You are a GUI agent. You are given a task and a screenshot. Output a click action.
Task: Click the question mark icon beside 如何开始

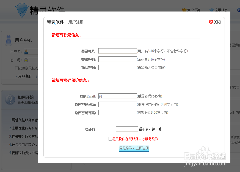click(x=10, y=99)
